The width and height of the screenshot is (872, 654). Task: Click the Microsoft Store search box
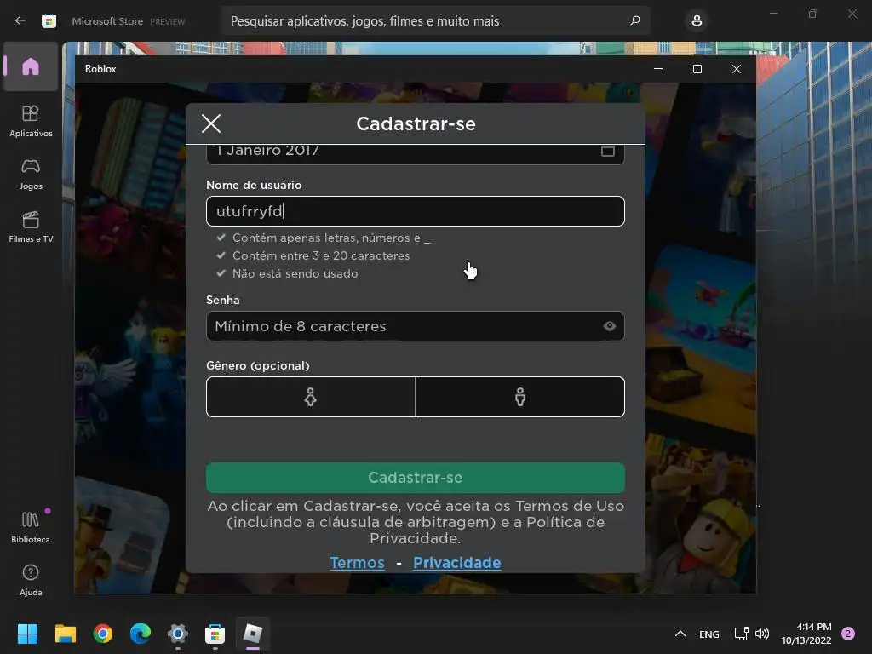pyautogui.click(x=435, y=21)
